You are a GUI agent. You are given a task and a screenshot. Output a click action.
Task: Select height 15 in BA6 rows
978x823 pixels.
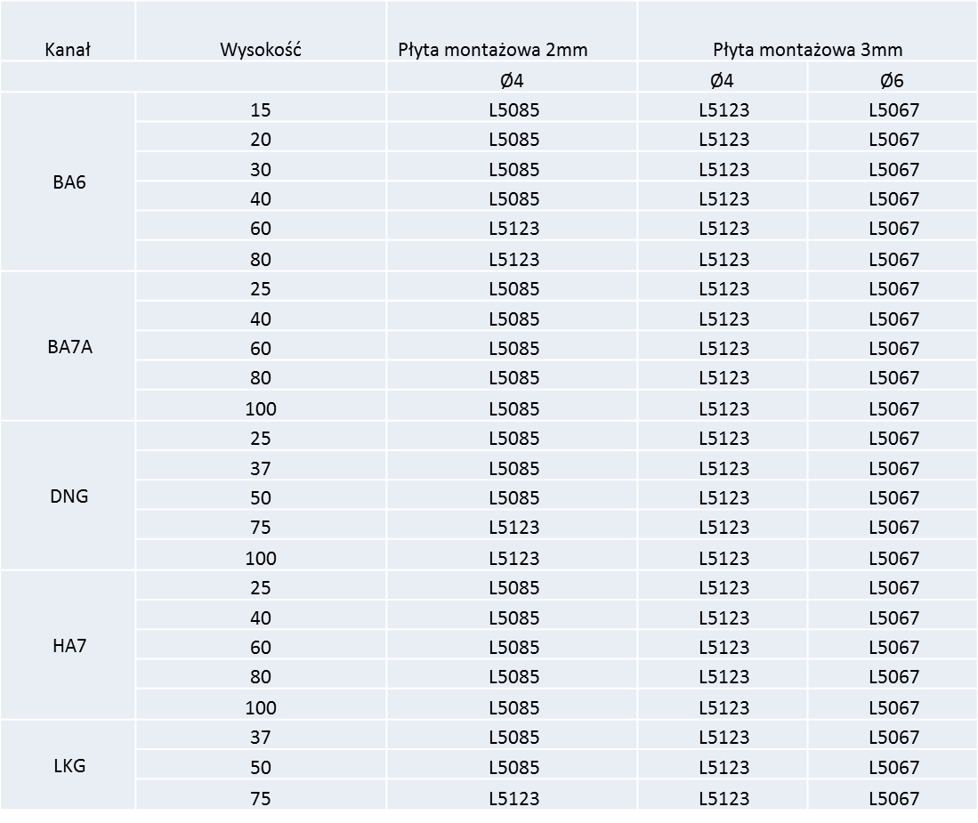(x=261, y=109)
